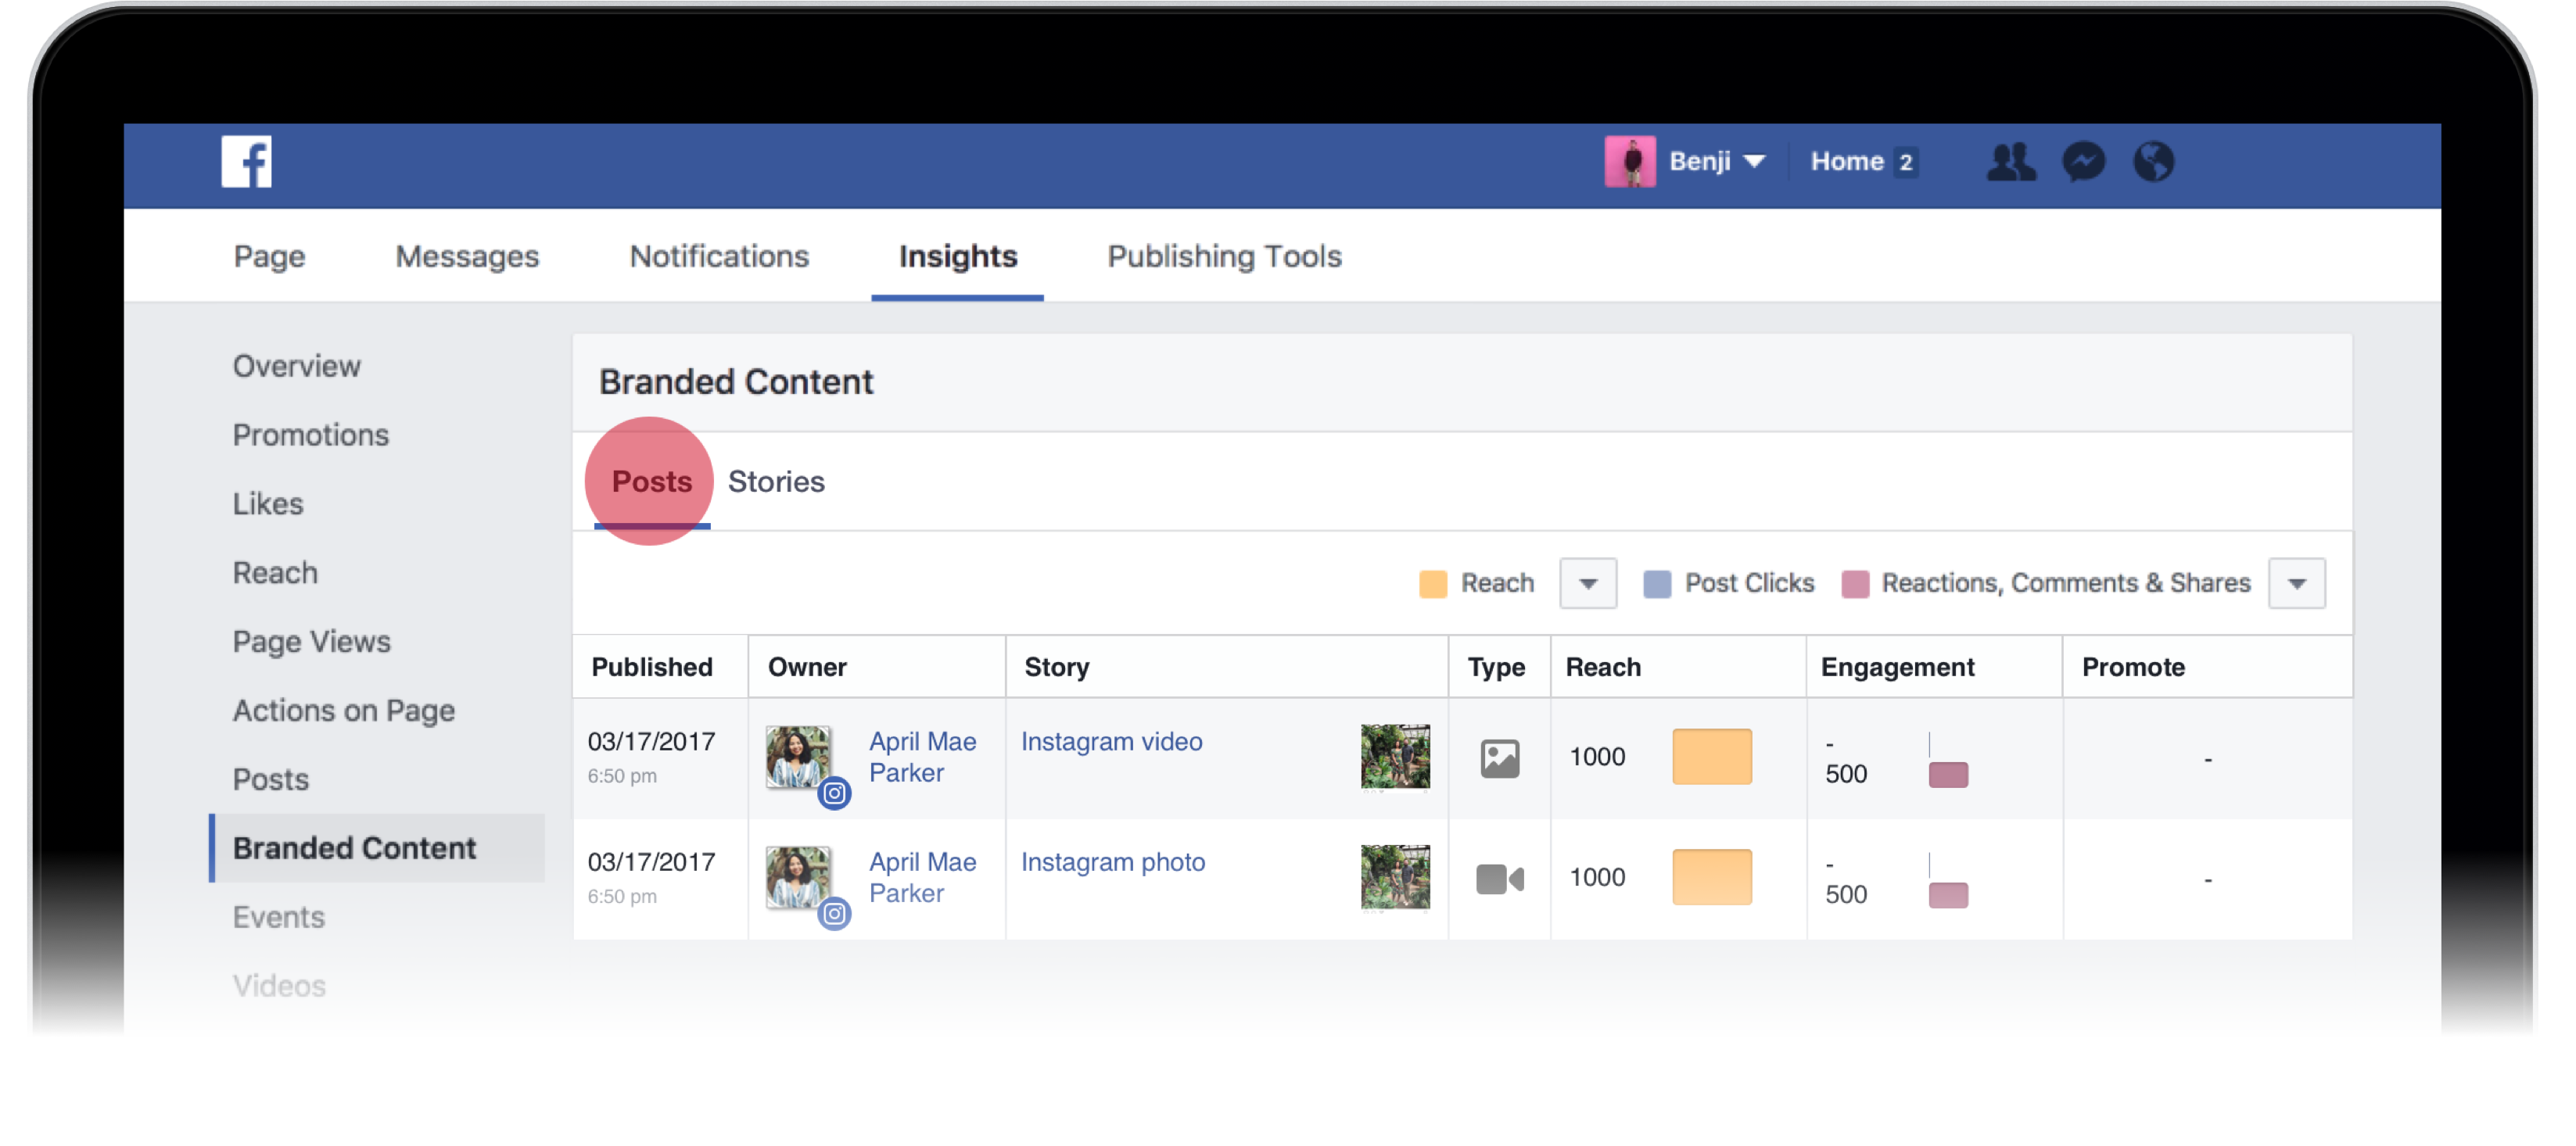Open thumbnail image of Instagram photo post
The image size is (2576, 1146).
coord(1394,878)
